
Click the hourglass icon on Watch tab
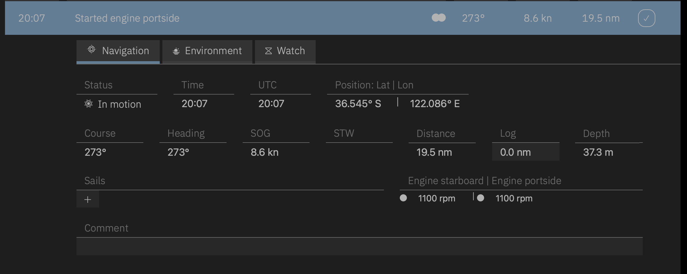click(268, 51)
